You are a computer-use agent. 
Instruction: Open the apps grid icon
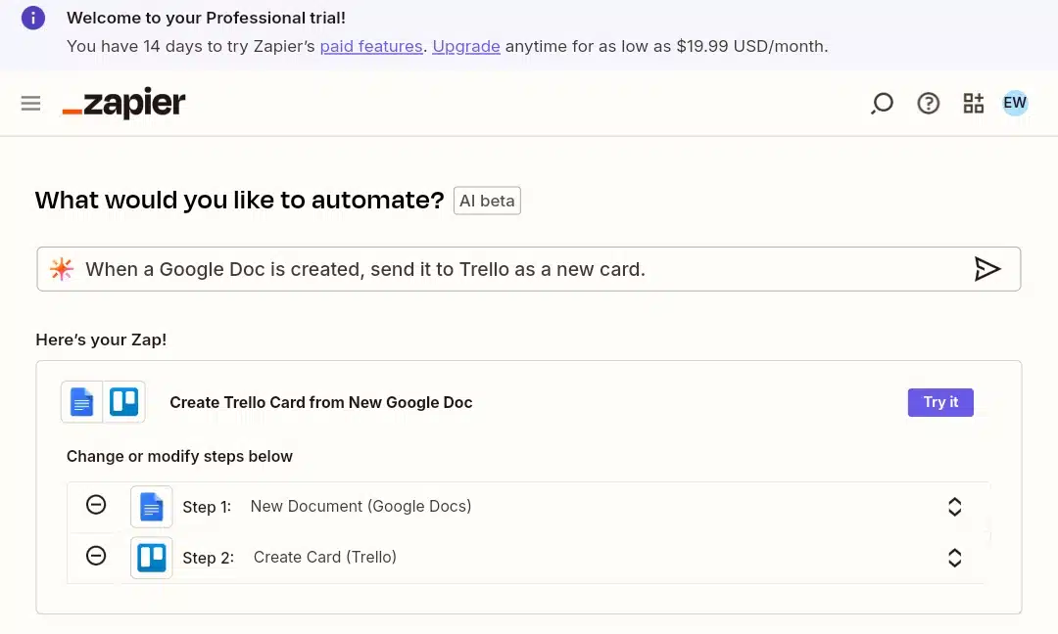[973, 103]
